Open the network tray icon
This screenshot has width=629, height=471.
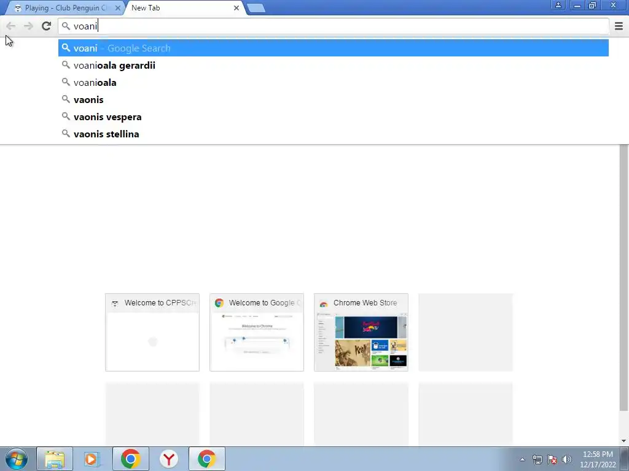(x=537, y=459)
